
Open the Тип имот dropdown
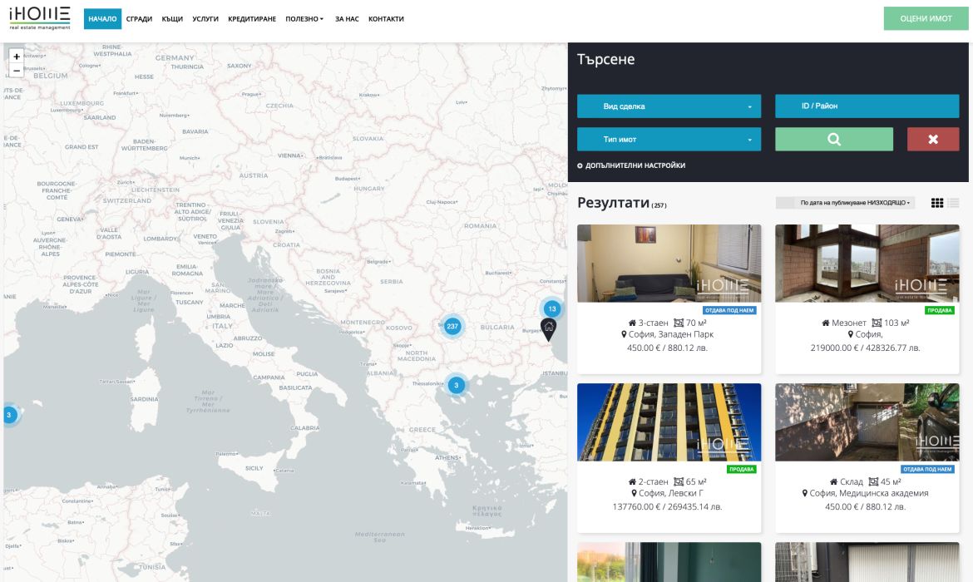pyautogui.click(x=669, y=140)
